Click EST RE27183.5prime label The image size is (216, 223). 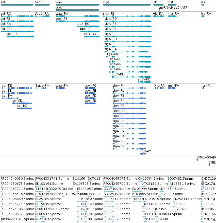(x=48, y=219)
